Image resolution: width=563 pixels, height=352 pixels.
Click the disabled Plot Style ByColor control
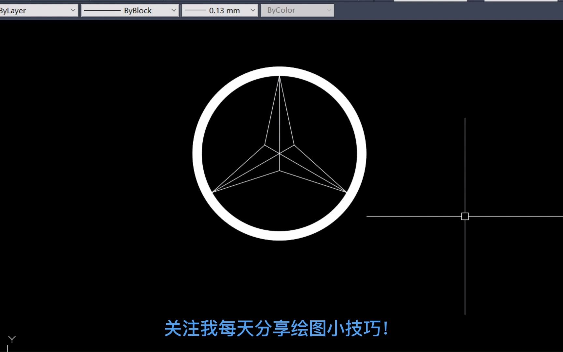click(x=296, y=10)
